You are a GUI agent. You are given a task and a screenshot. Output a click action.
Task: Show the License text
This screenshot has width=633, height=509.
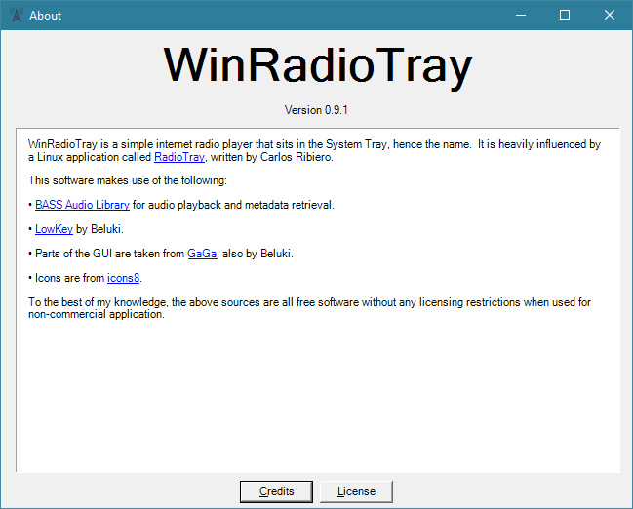(356, 491)
